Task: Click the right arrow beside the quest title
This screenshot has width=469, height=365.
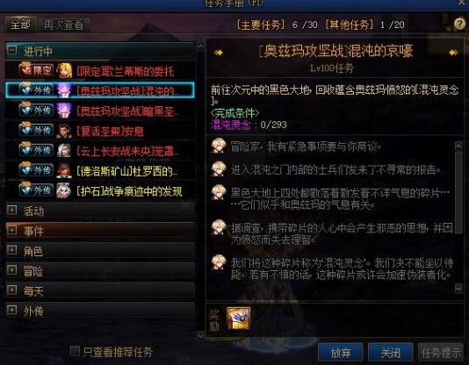Action: pos(453,53)
